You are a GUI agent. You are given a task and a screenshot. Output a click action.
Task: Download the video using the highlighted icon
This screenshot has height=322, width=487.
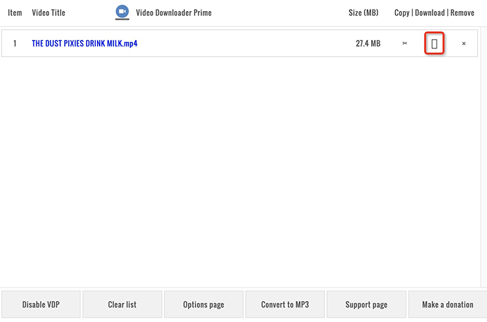coord(434,43)
